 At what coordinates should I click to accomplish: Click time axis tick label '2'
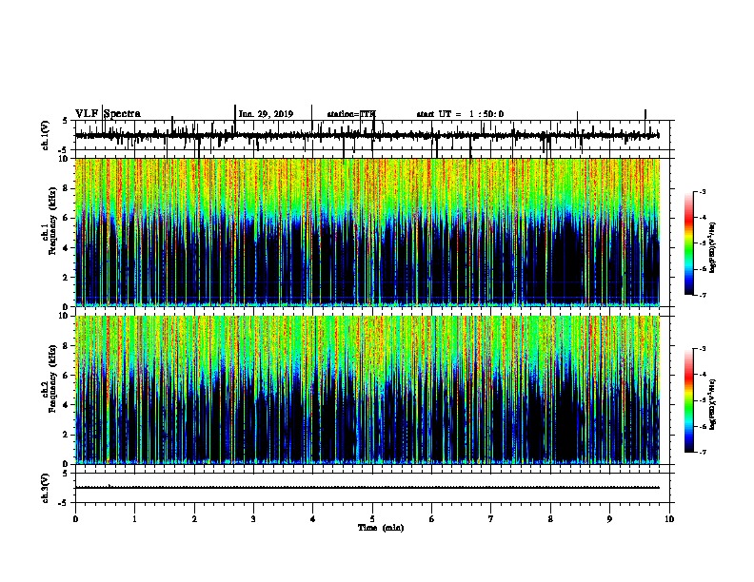(x=194, y=519)
